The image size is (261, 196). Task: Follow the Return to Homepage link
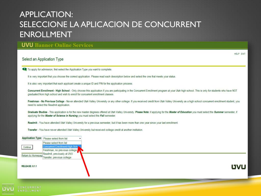32,155
